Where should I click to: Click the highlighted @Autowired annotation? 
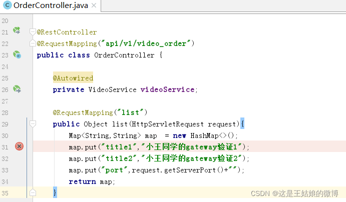73,78
